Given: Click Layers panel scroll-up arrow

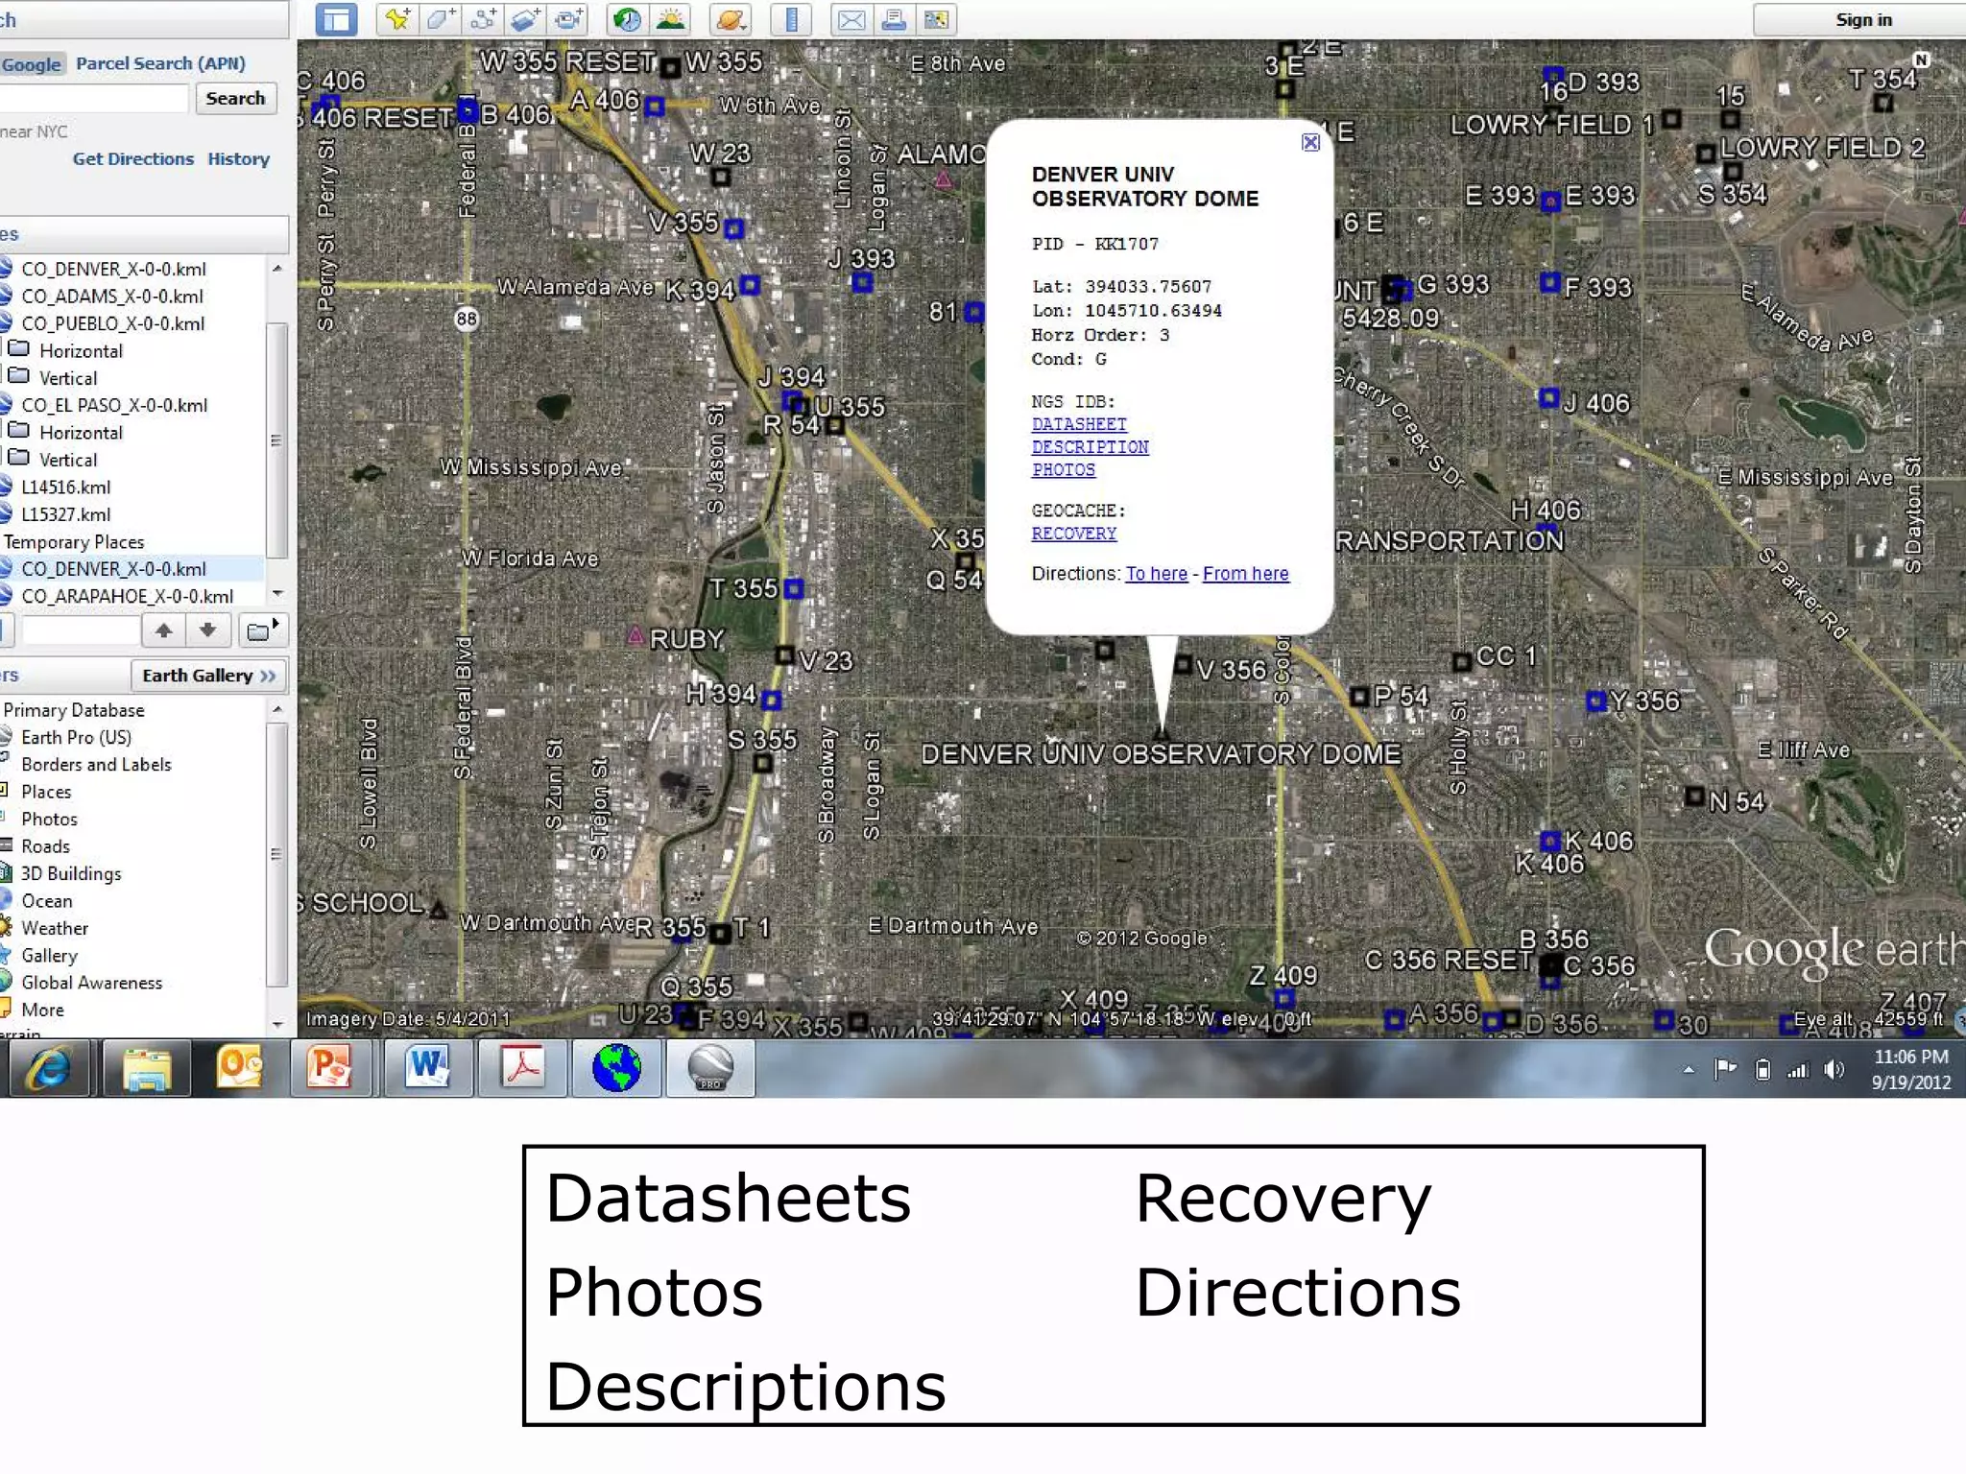Looking at the screenshot, I should pos(277,709).
